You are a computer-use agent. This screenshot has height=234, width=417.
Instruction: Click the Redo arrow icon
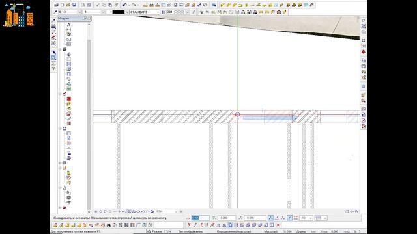(134, 5)
